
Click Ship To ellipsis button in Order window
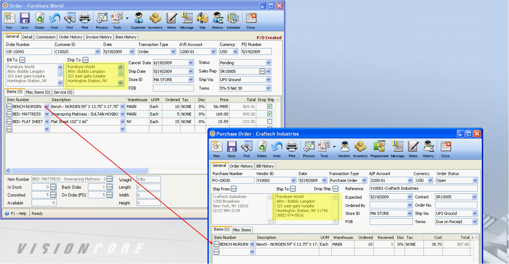(x=85, y=60)
